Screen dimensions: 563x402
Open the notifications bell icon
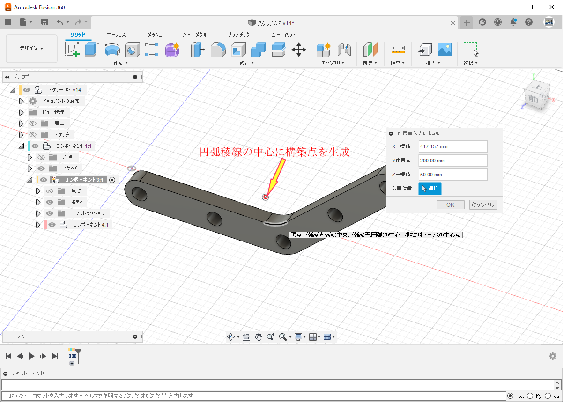(x=514, y=22)
